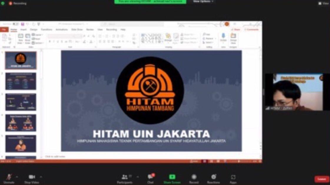This screenshot has height=185, width=330.
Task: Start recording with the Record button
Action: (194, 179)
